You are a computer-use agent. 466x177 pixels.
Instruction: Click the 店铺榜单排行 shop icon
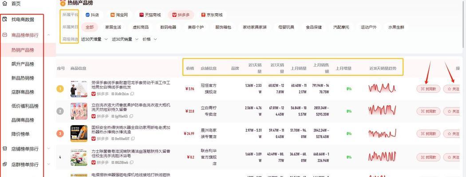click(4, 149)
